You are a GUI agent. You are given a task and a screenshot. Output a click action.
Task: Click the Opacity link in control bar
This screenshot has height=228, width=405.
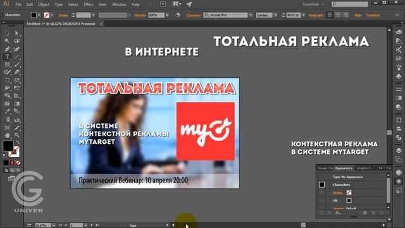pyautogui.click(x=140, y=15)
